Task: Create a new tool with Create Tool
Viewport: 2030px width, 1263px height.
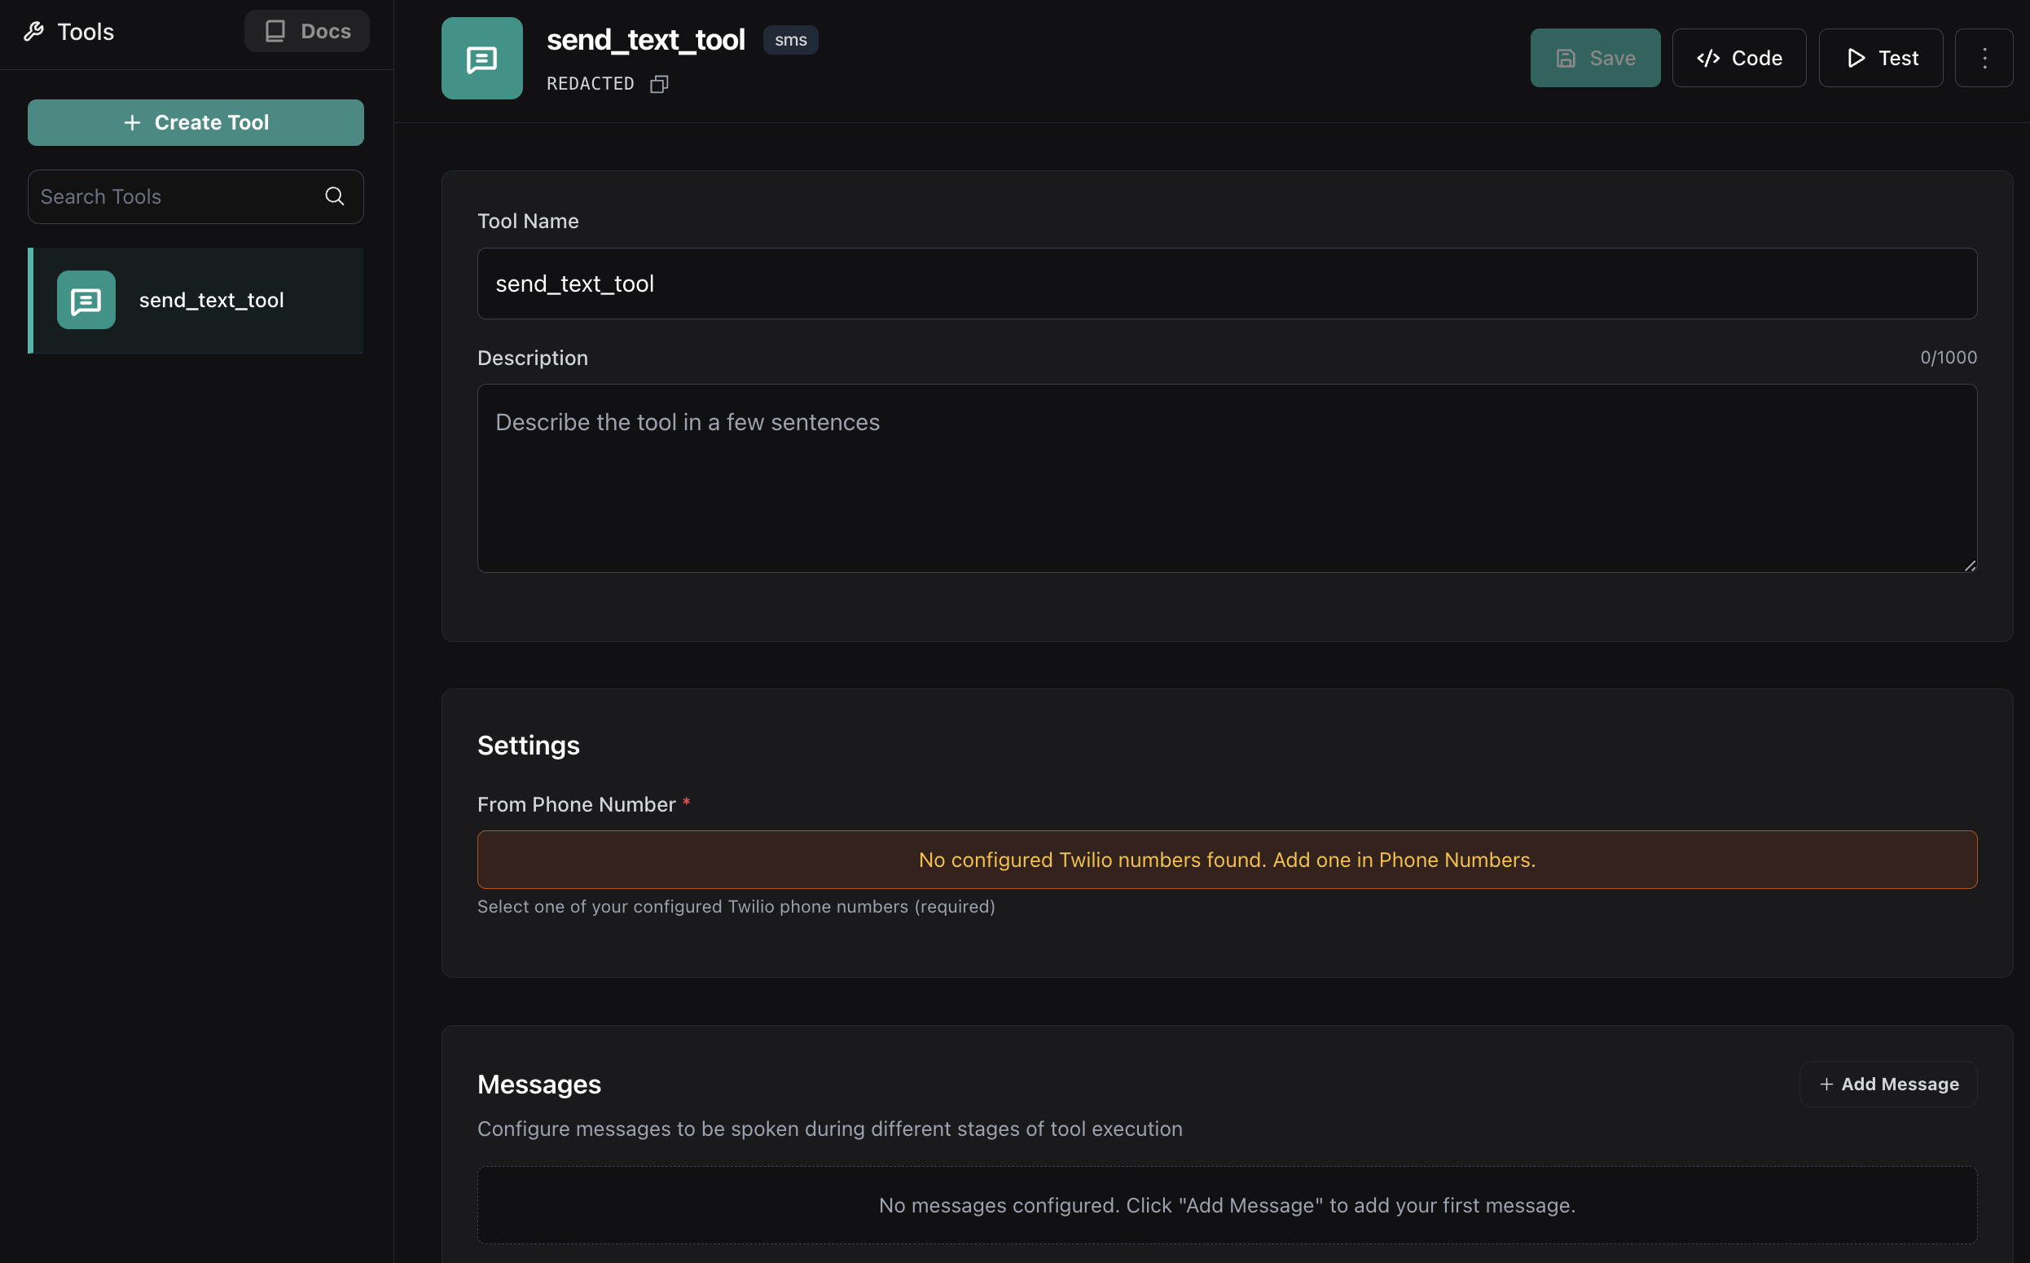Action: click(196, 122)
